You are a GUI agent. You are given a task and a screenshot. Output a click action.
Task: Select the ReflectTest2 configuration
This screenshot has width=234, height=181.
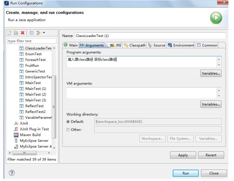33,112
